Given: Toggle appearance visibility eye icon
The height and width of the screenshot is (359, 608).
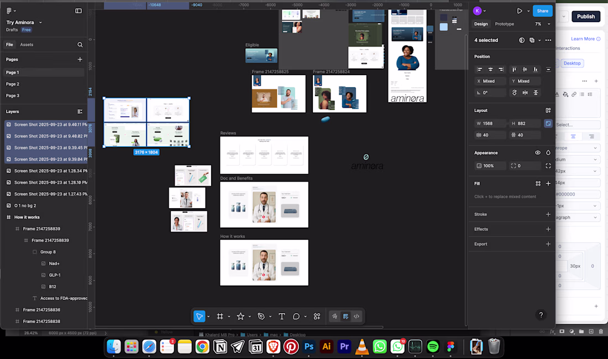Looking at the screenshot, I should 537,152.
